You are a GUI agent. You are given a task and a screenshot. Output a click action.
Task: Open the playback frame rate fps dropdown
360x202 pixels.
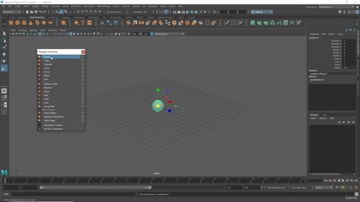[324, 187]
